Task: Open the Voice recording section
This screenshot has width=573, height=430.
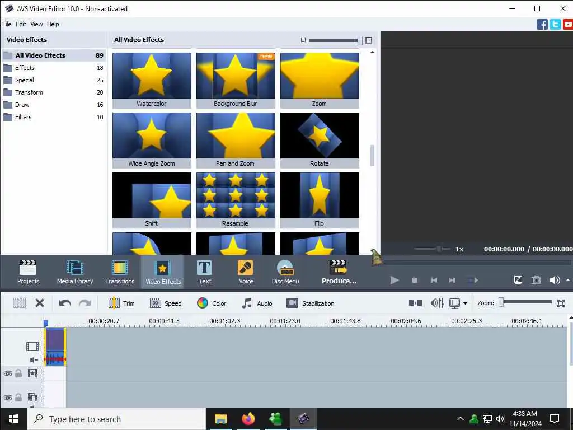Action: (246, 272)
